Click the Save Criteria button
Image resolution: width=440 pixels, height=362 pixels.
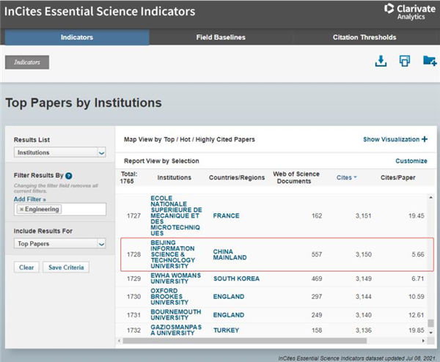(x=66, y=267)
